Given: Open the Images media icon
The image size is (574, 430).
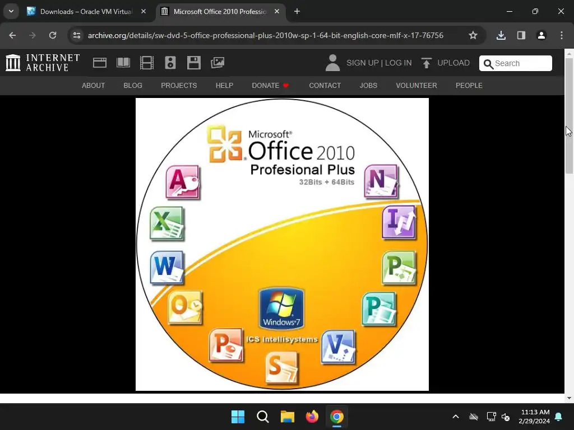Looking at the screenshot, I should click(217, 63).
